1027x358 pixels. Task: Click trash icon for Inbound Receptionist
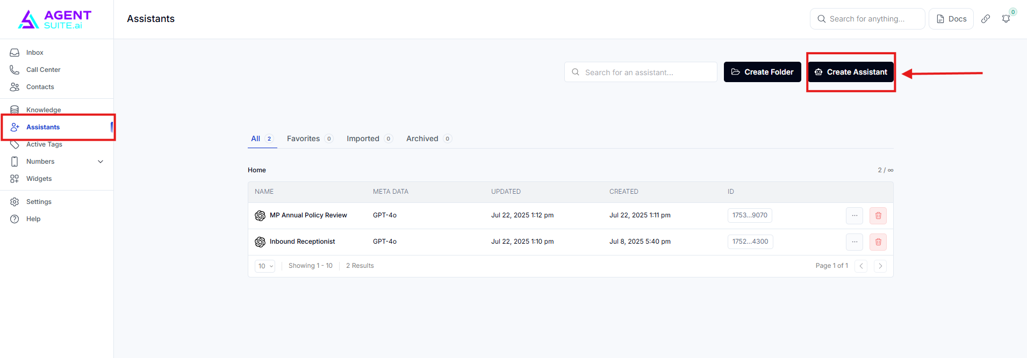tap(878, 242)
